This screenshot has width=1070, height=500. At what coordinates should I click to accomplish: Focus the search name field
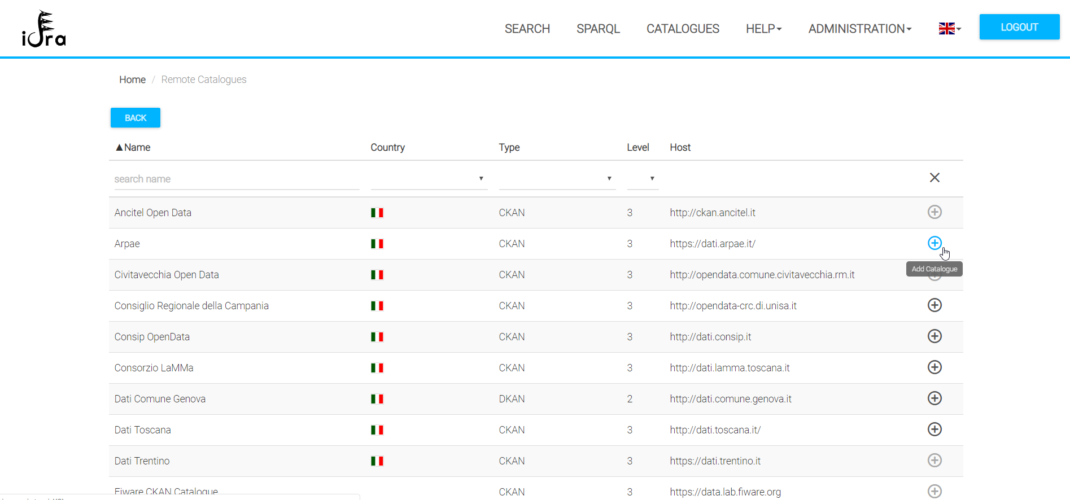click(237, 179)
